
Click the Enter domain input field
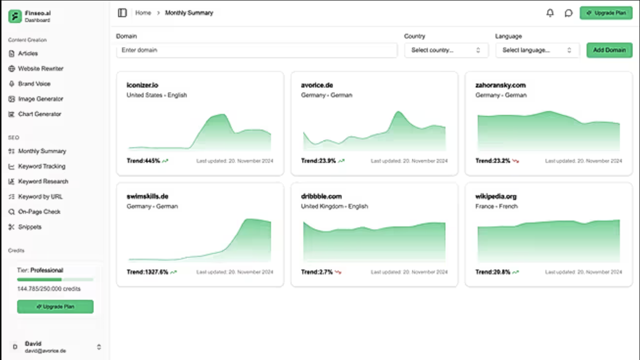256,50
